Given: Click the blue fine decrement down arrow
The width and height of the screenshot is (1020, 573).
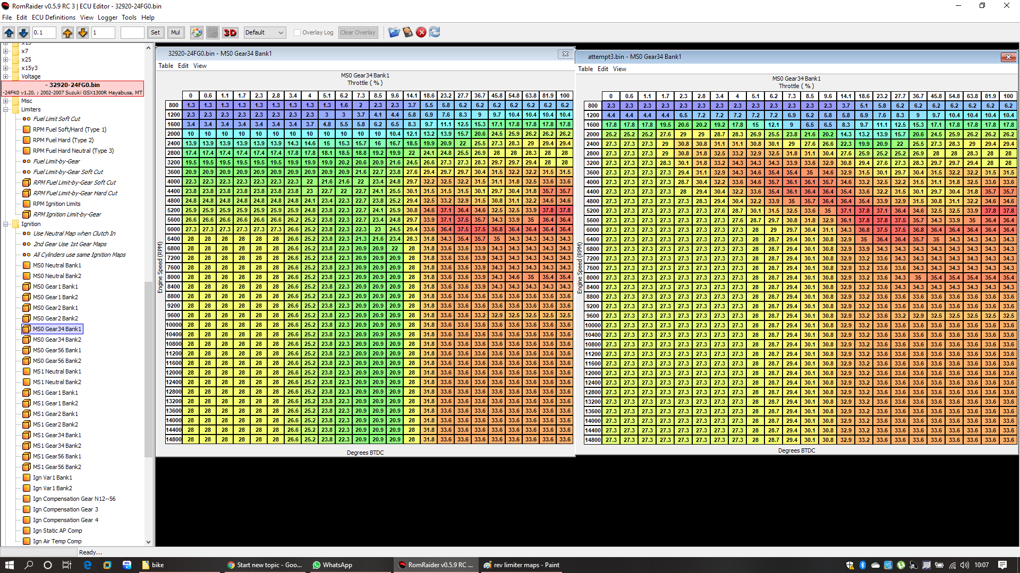Looking at the screenshot, I should pos(23,32).
